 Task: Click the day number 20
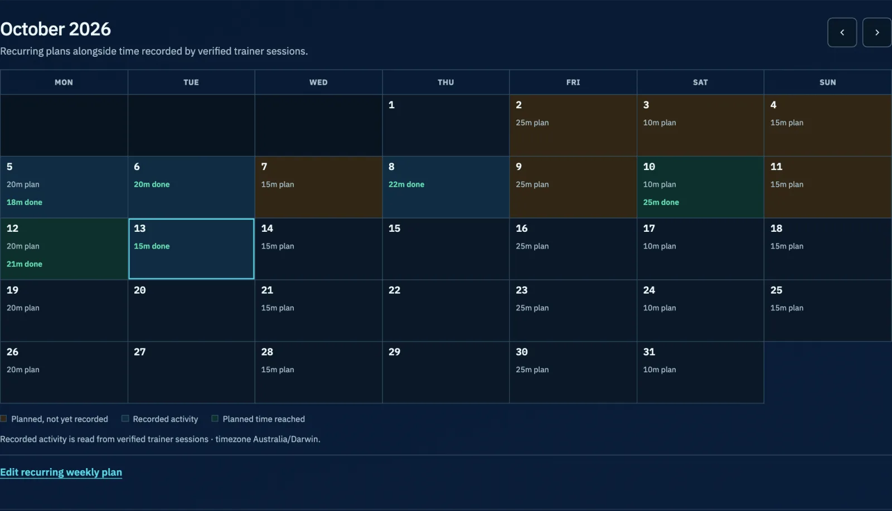[140, 290]
